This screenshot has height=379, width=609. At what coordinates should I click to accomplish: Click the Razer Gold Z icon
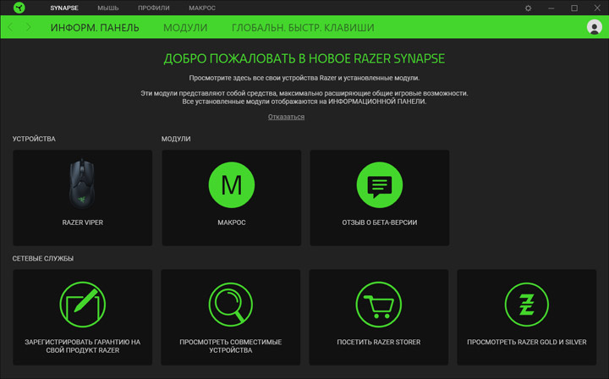tap(527, 305)
